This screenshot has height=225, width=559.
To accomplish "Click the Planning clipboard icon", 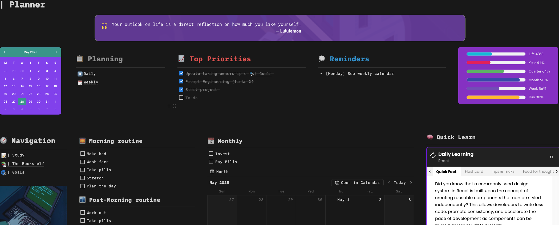I will tap(80, 59).
